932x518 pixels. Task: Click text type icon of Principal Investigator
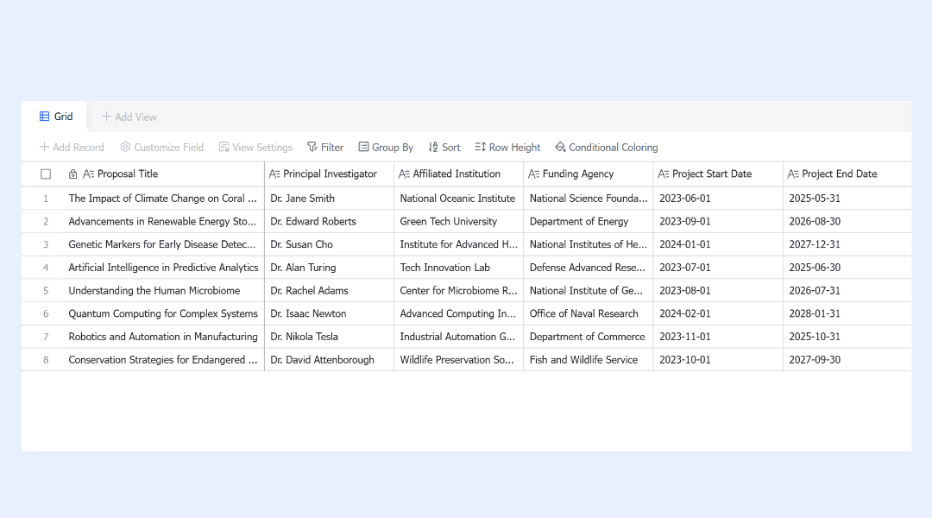pos(274,174)
